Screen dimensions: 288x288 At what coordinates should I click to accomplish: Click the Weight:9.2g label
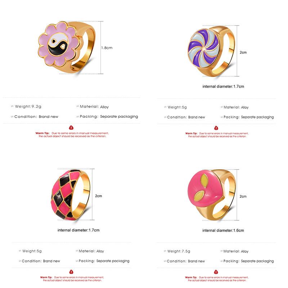(x=28, y=106)
